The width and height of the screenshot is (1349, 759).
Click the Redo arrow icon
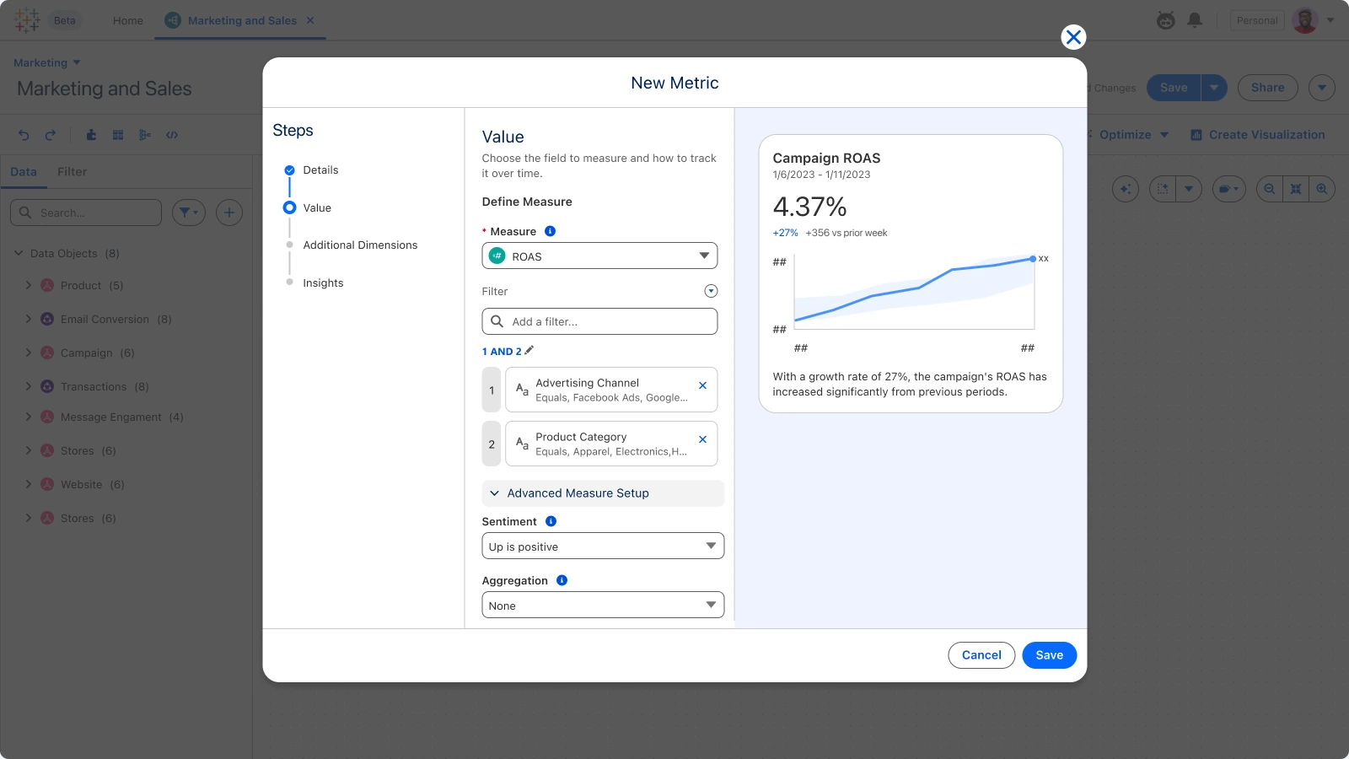click(x=51, y=135)
